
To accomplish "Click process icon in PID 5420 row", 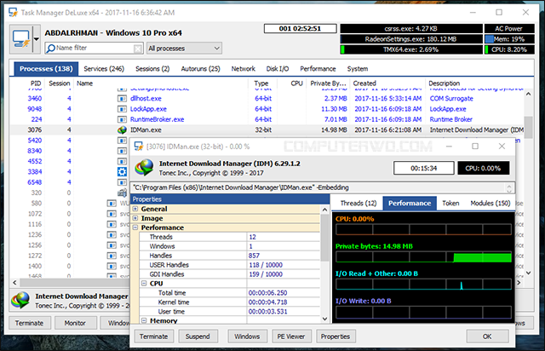I will point(122,141).
